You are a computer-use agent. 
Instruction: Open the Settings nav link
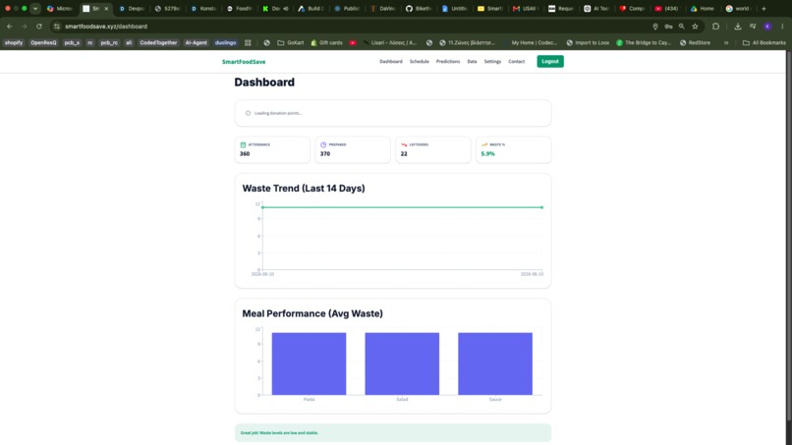492,62
